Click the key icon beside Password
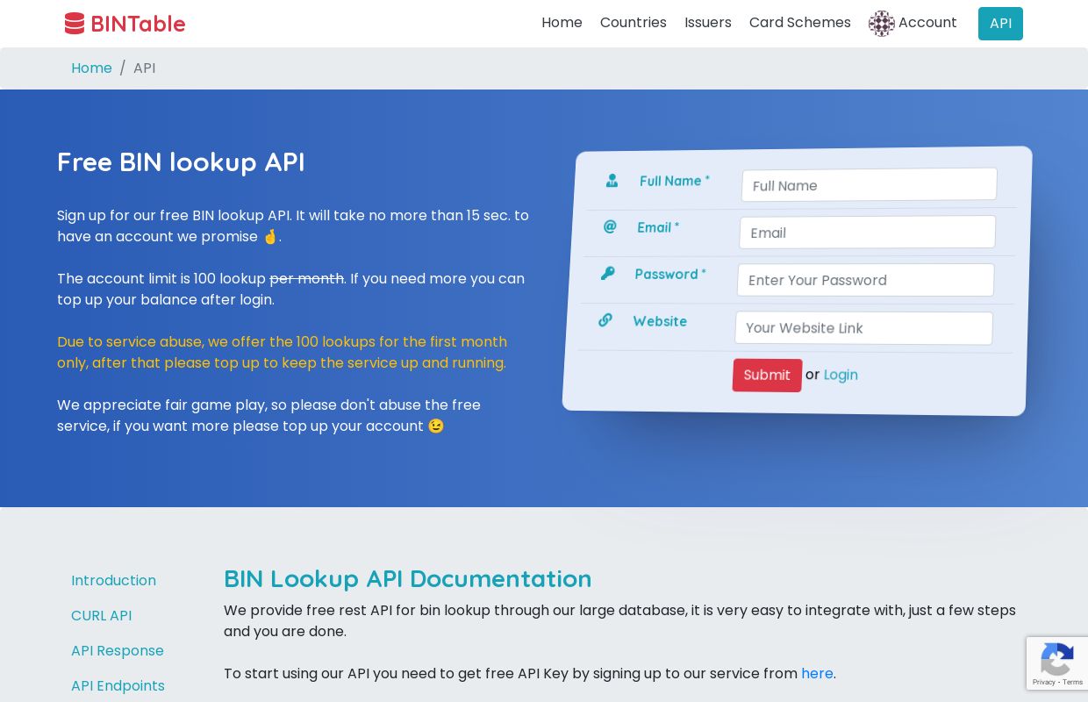1088x702 pixels. coord(607,273)
